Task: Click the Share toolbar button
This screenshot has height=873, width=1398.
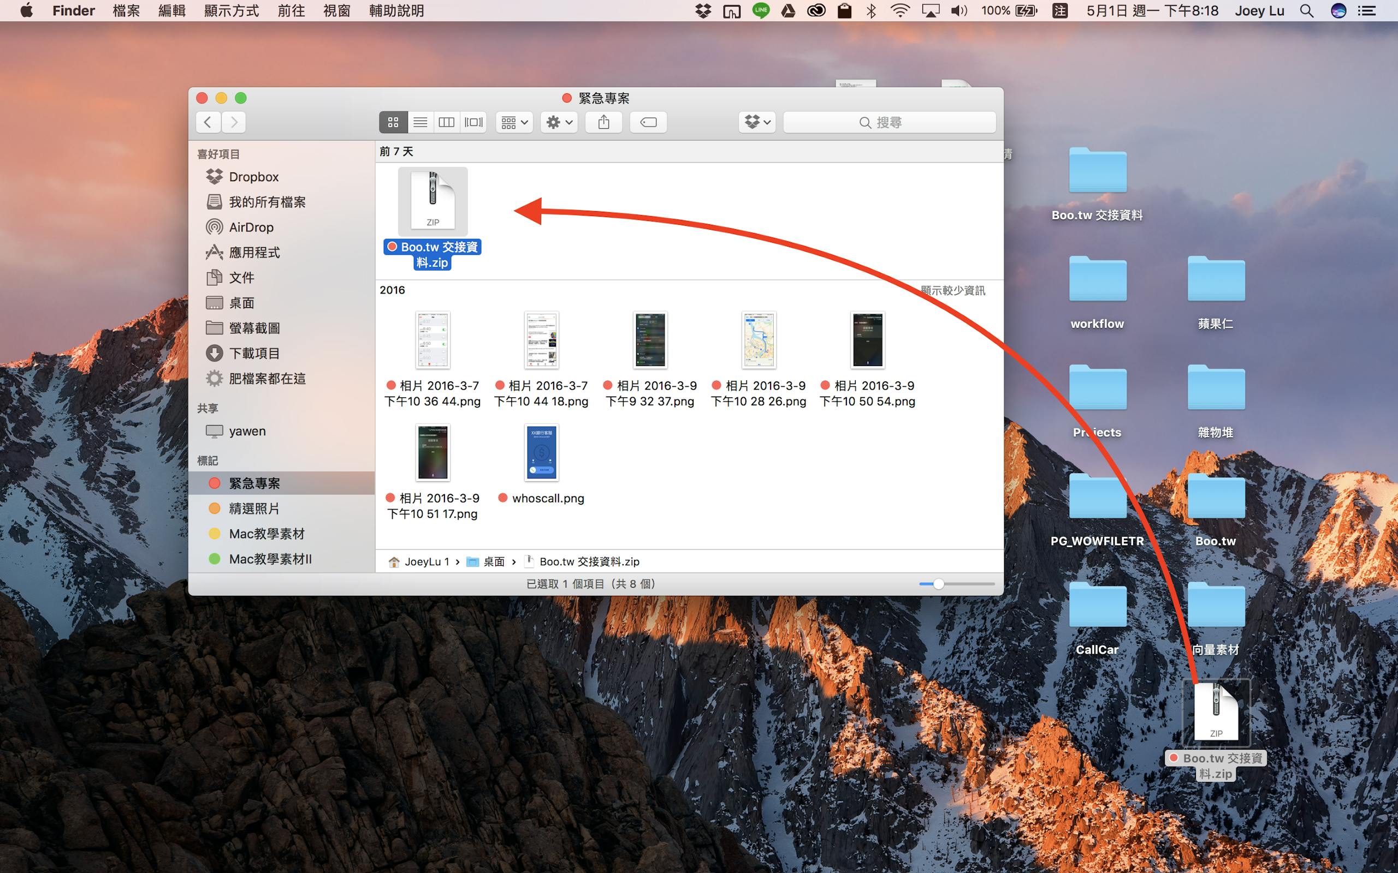Action: coord(603,122)
